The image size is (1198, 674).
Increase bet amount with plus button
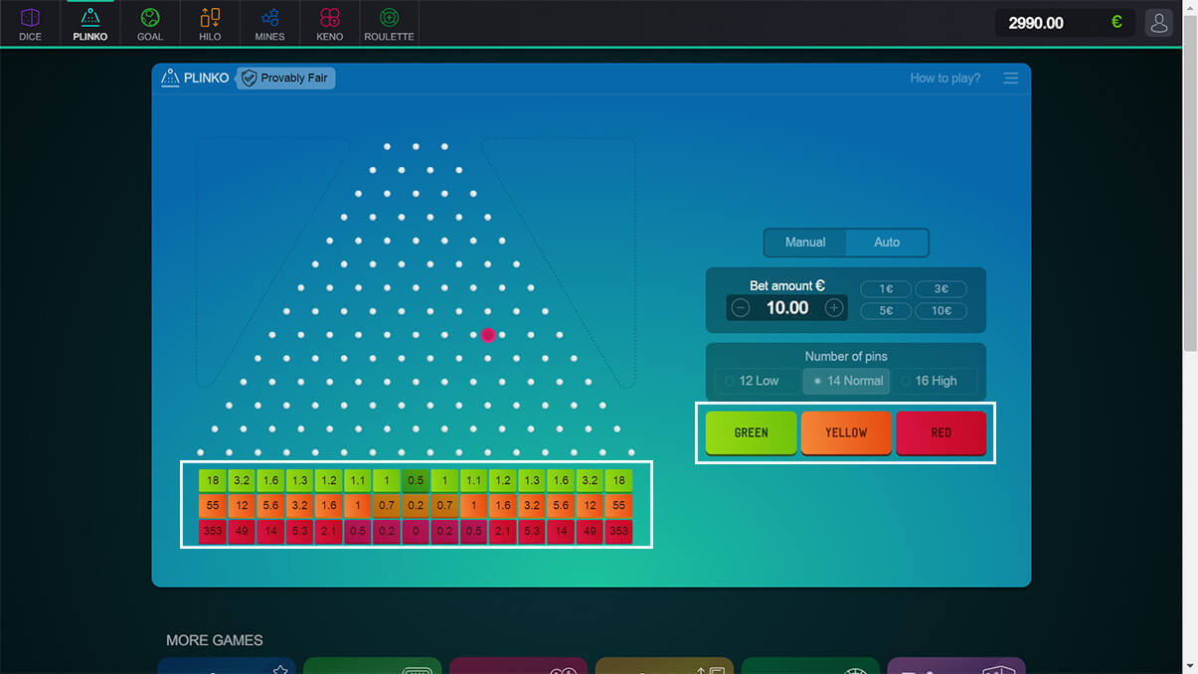[834, 308]
